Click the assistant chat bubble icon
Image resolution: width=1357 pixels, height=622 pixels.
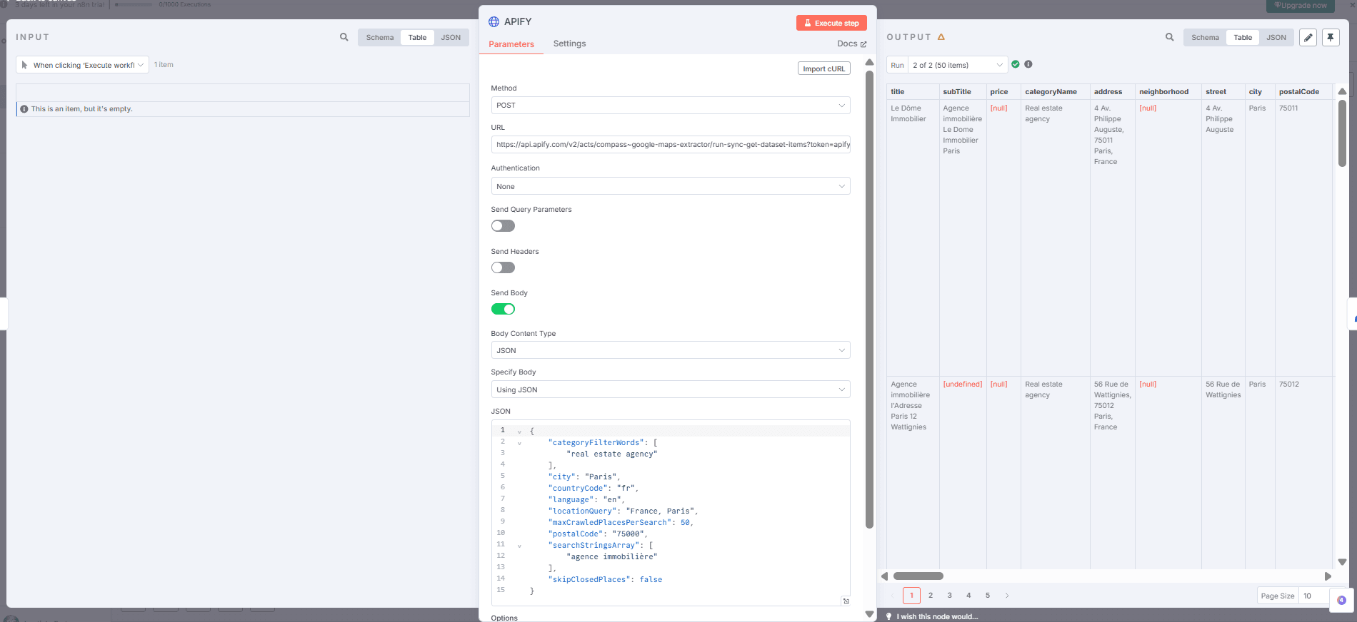1341,600
